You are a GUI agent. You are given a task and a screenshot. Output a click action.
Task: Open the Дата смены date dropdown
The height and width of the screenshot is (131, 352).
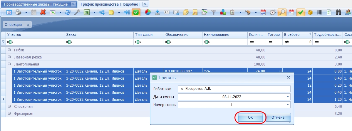[x=288, y=97]
